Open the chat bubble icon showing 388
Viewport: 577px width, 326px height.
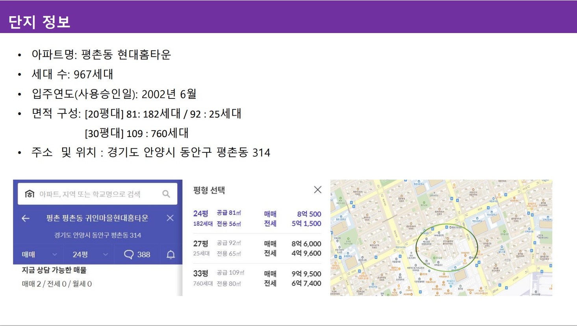[x=129, y=254]
